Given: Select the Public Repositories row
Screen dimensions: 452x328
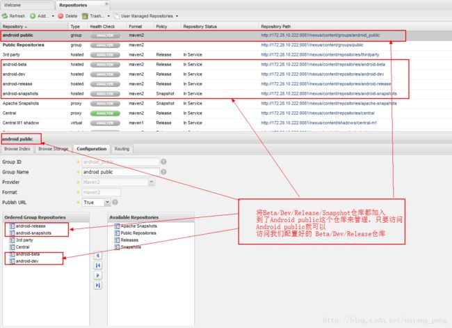Looking at the screenshot, I should (225, 45).
